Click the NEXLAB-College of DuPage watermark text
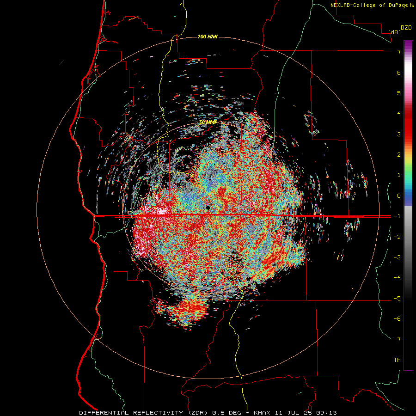 369,5
